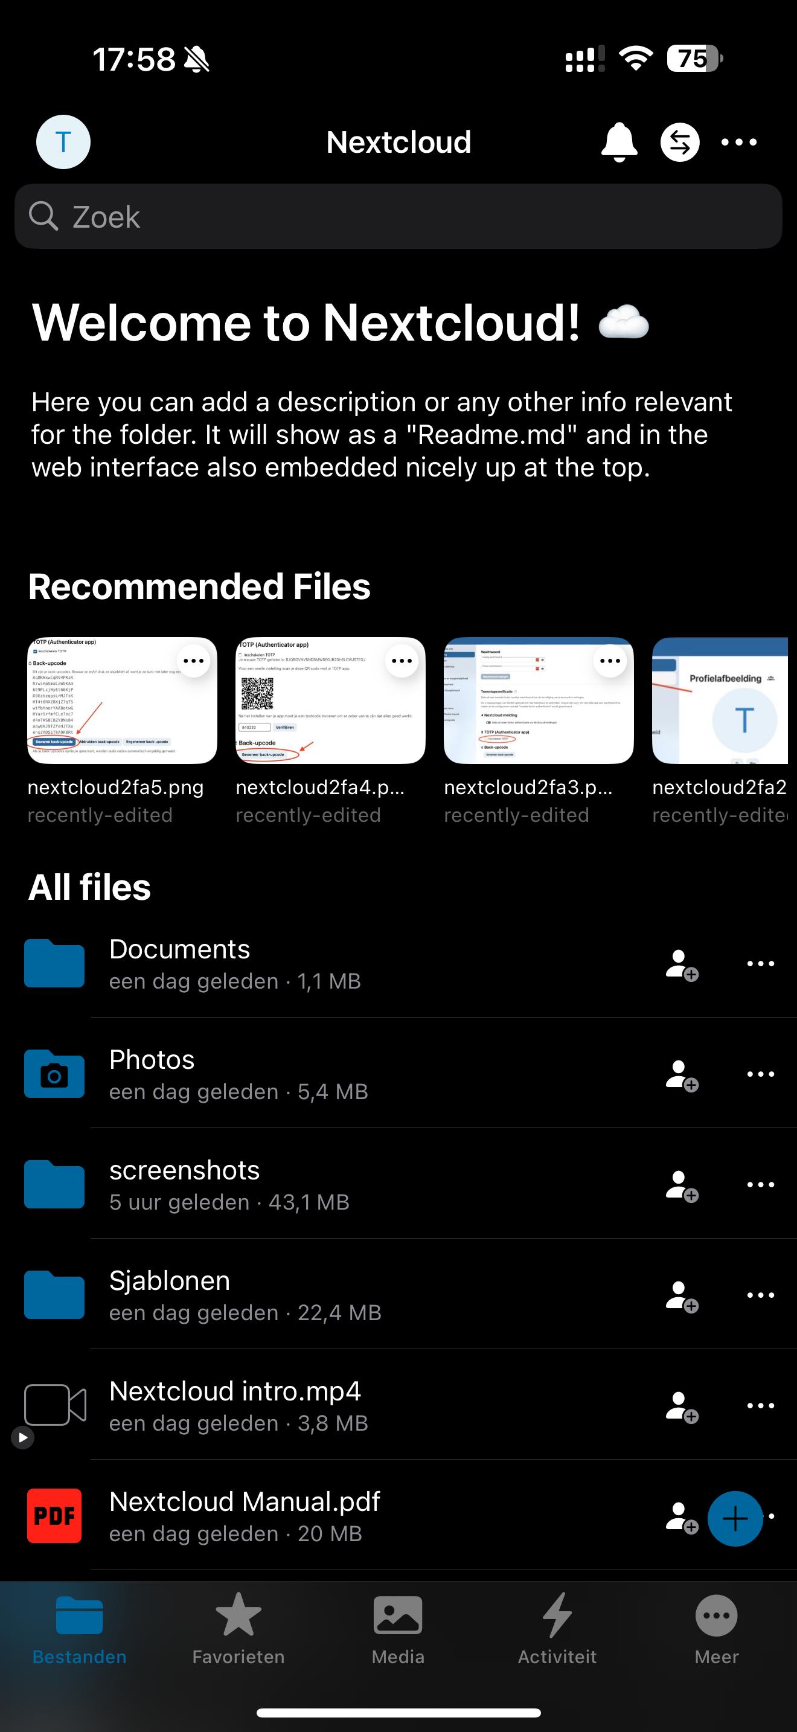Switch to the Activiteit tab
Image resolution: width=797 pixels, height=1732 pixels.
click(557, 1631)
